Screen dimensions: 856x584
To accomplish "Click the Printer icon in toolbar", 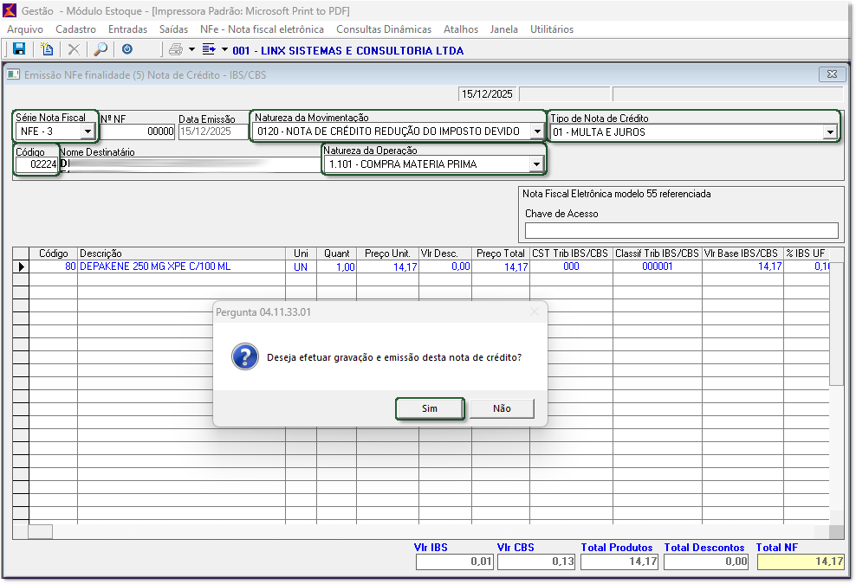I will pyautogui.click(x=176, y=50).
